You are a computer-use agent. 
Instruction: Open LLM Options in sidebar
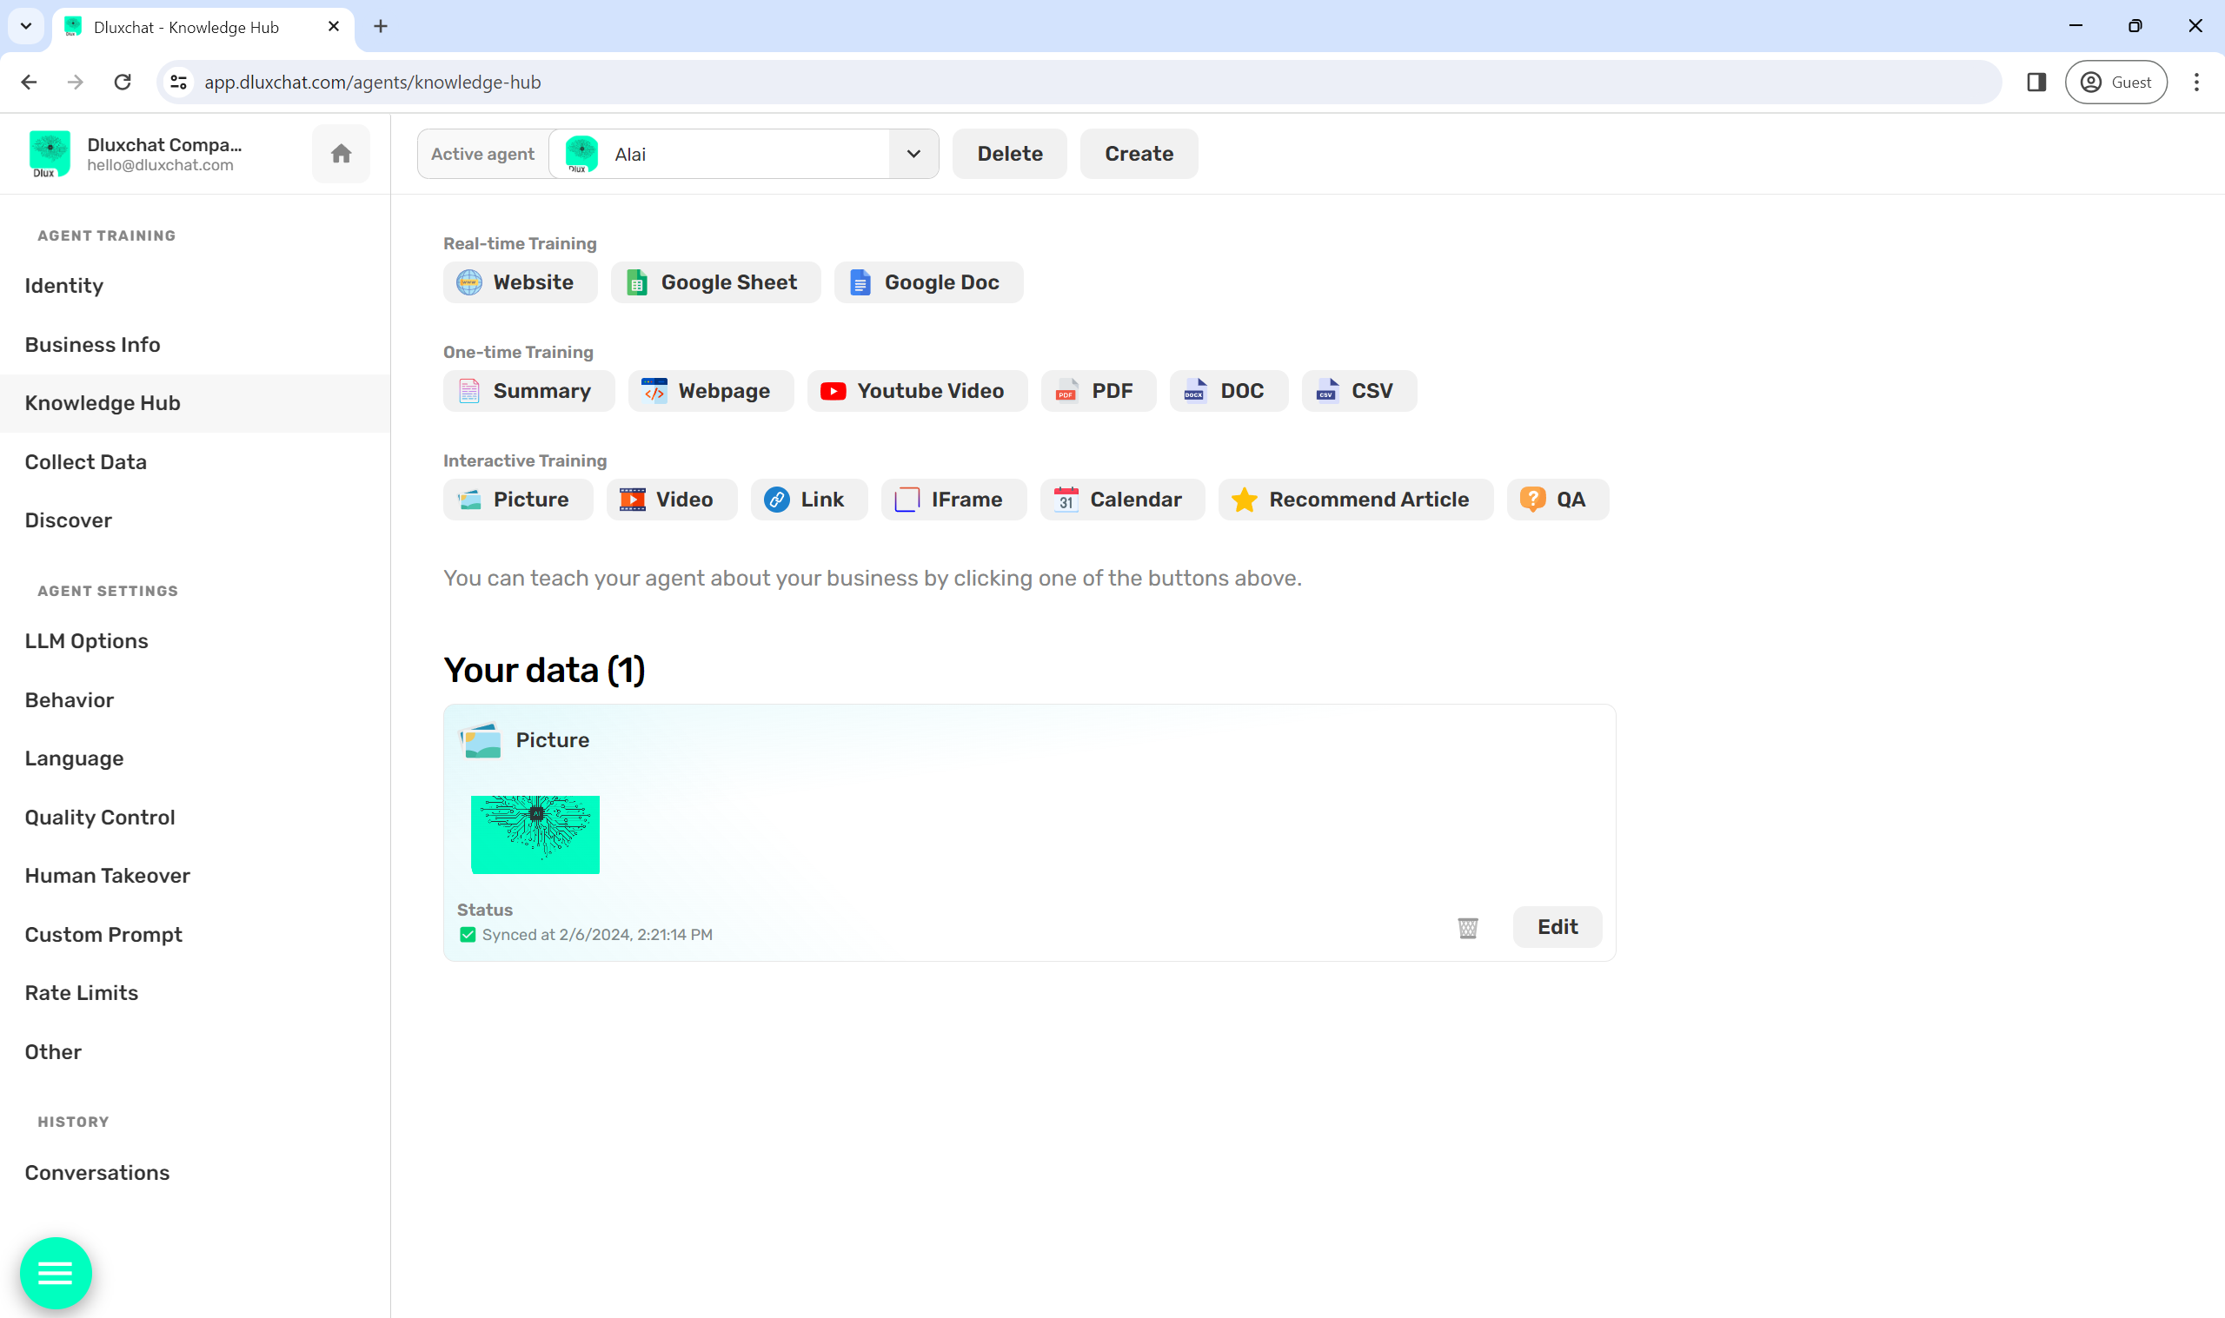pyautogui.click(x=86, y=640)
